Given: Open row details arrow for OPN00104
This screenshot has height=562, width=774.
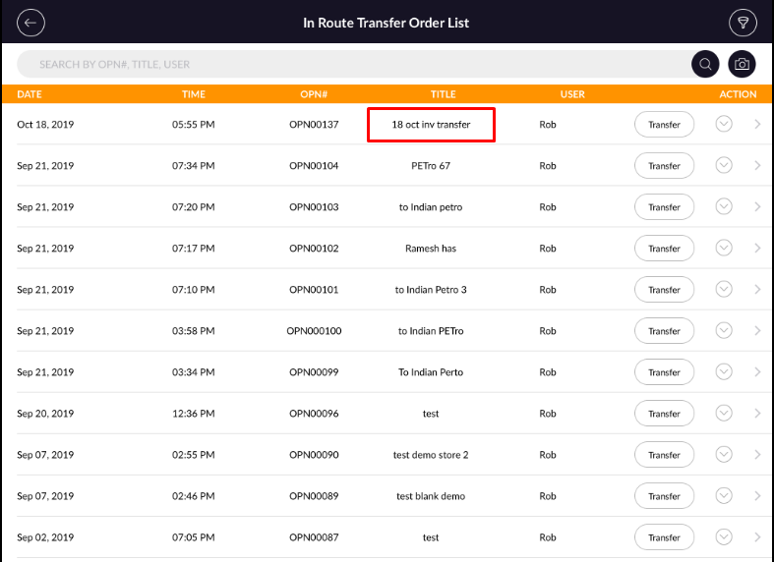Looking at the screenshot, I should tap(757, 166).
